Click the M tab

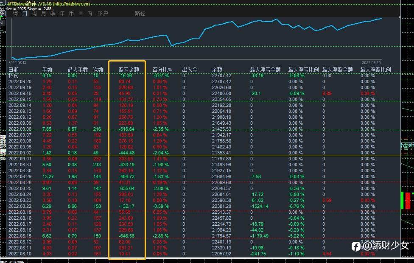(x=81, y=13)
